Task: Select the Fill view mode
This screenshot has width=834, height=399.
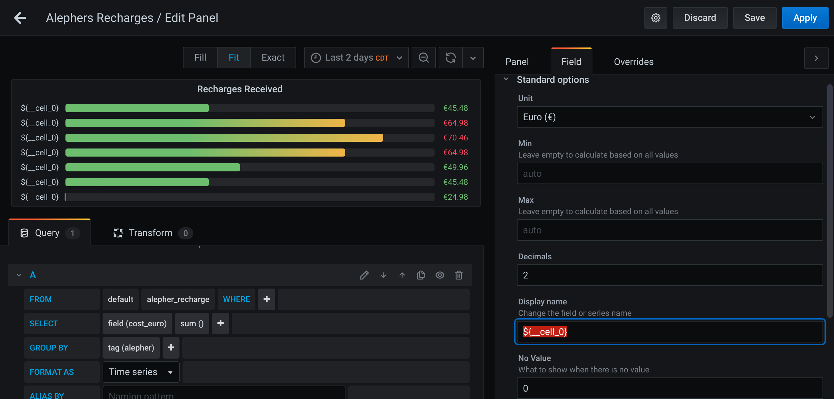Action: 200,58
